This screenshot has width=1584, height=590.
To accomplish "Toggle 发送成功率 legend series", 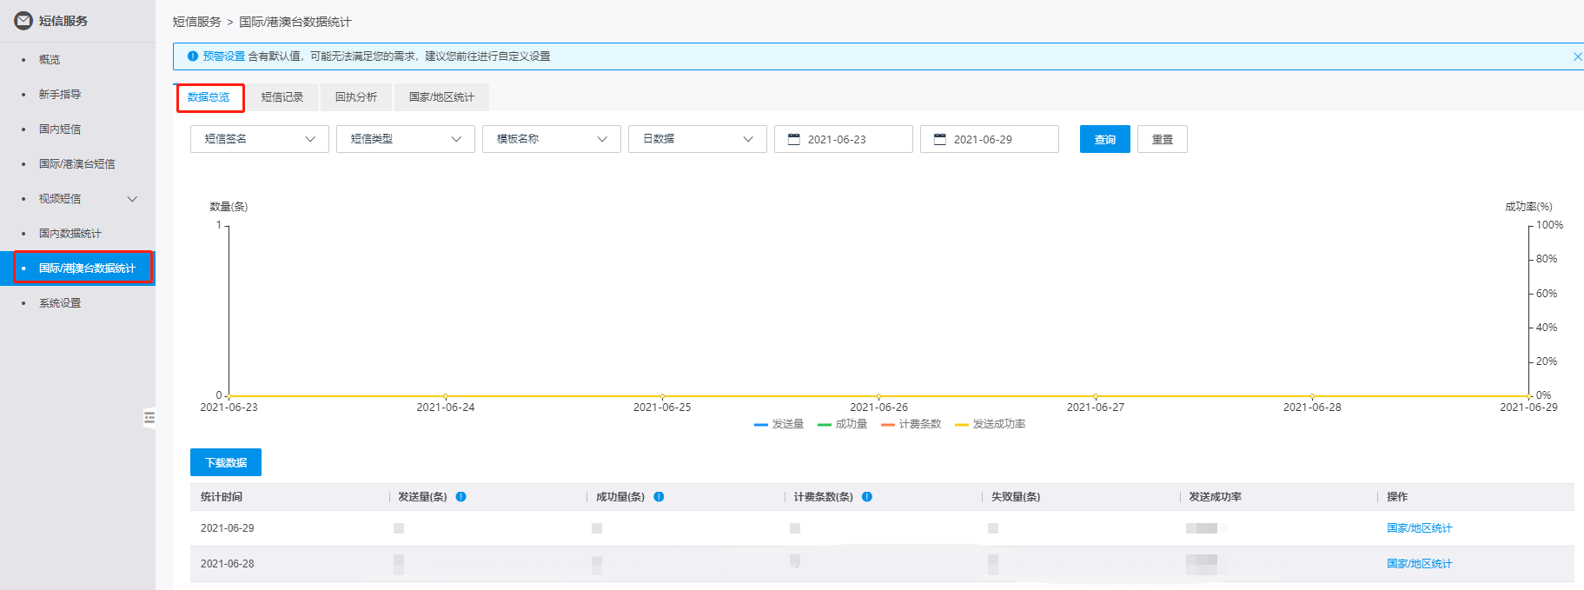I will [x=991, y=424].
